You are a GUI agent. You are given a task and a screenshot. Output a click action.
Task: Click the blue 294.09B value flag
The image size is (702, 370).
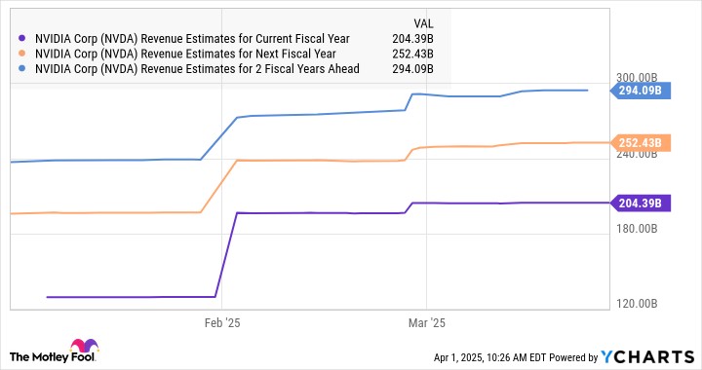[x=641, y=91]
